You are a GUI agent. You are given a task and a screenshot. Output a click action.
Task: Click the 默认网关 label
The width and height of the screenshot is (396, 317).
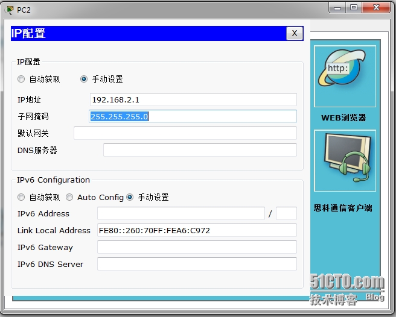pos(33,133)
